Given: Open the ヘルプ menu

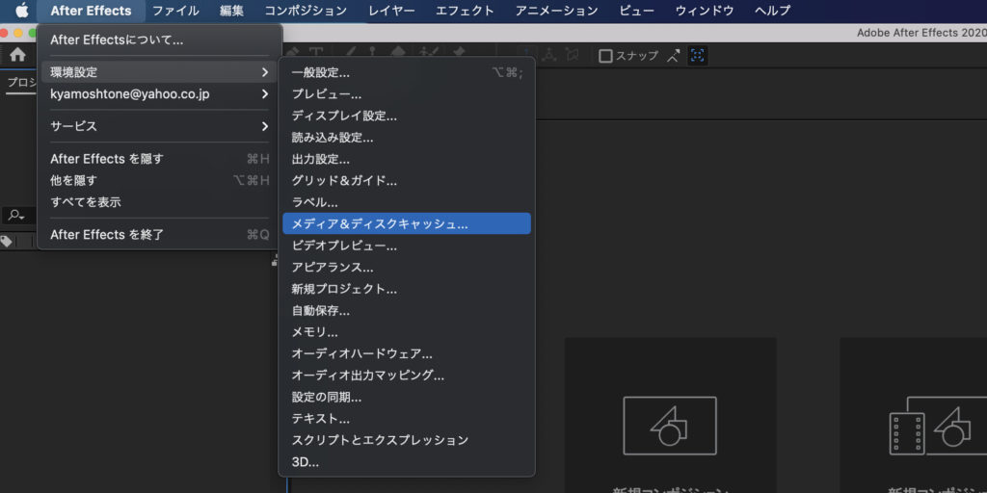Looking at the screenshot, I should pyautogui.click(x=772, y=11).
